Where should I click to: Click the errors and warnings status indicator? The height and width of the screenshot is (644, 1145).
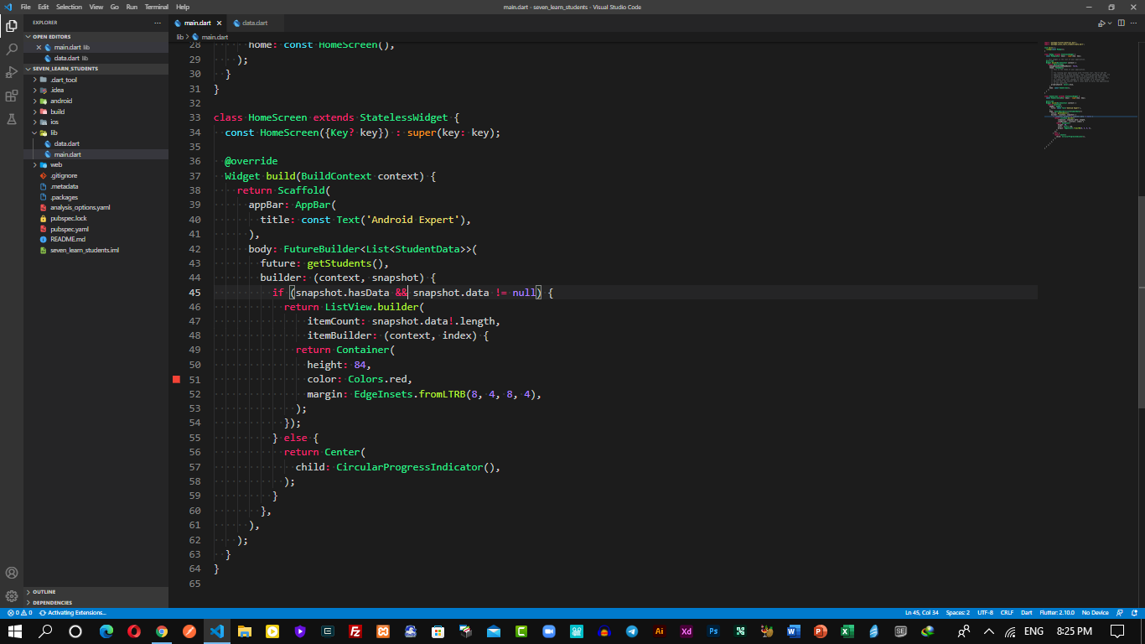[19, 613]
